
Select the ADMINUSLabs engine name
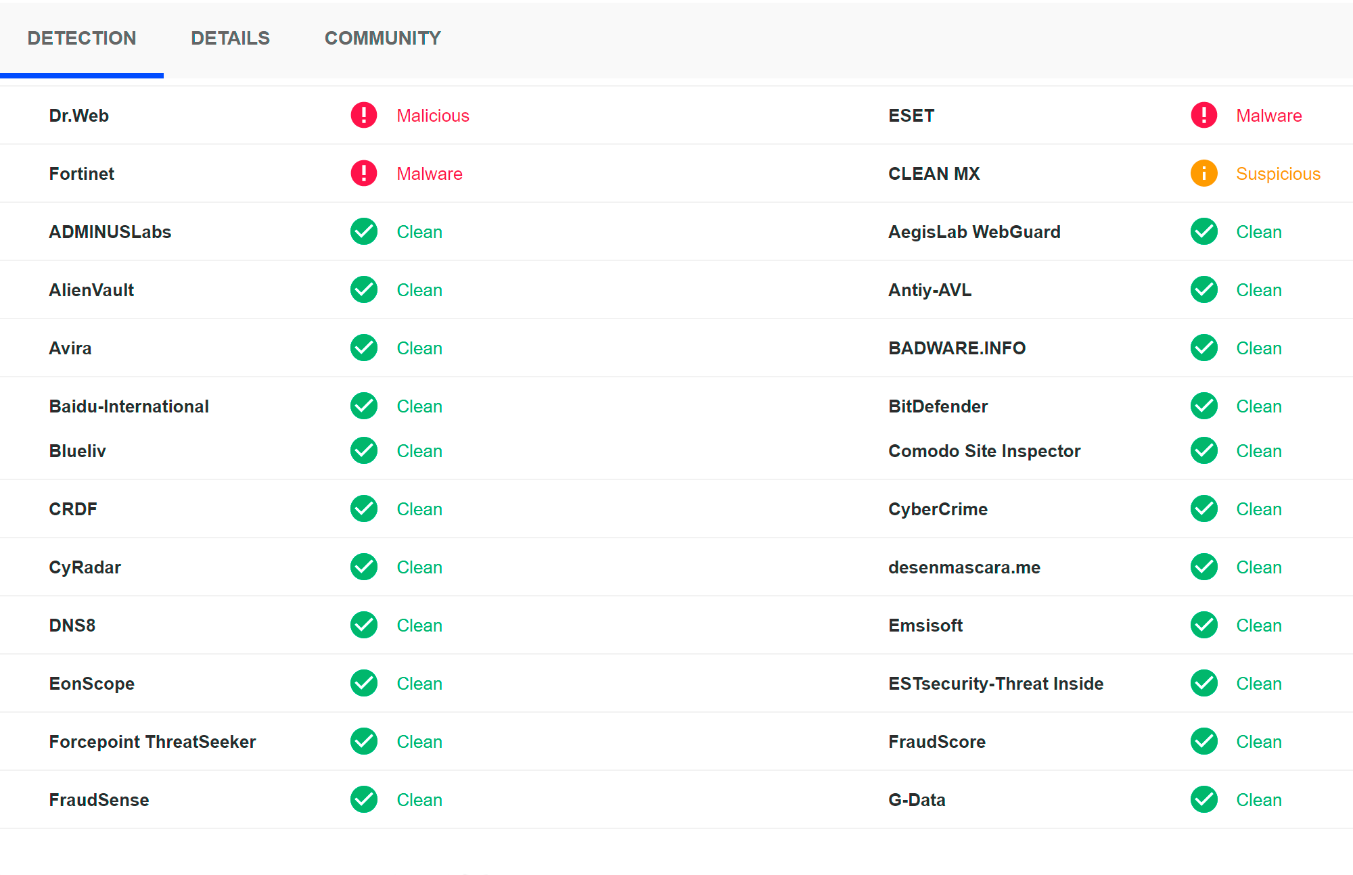point(110,232)
